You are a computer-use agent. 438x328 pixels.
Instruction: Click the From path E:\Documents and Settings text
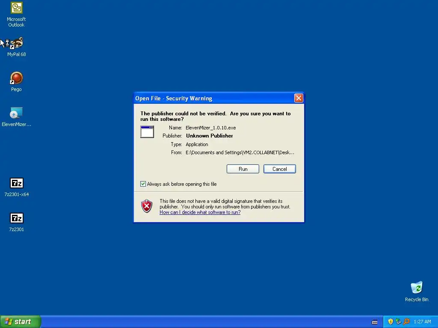click(240, 152)
